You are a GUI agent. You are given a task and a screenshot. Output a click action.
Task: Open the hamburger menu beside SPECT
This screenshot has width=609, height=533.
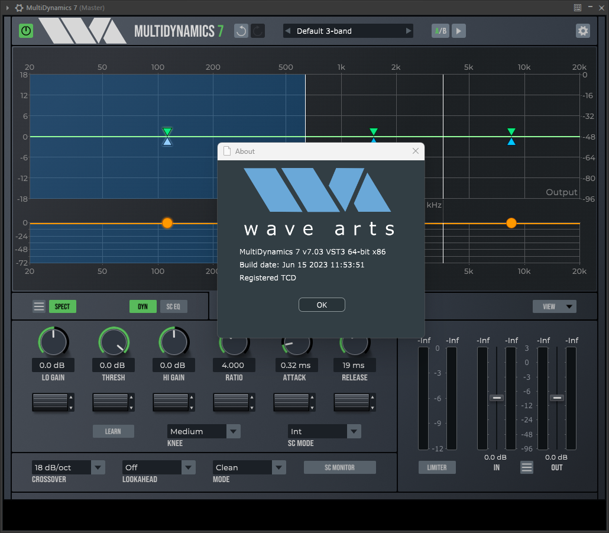point(39,306)
